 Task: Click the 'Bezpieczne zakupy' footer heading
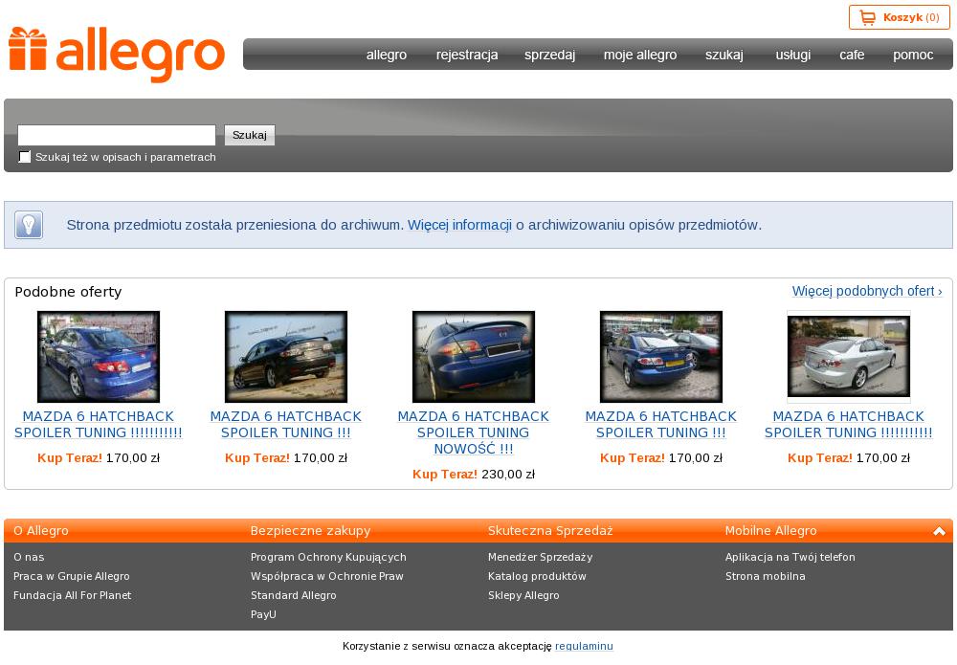click(311, 531)
